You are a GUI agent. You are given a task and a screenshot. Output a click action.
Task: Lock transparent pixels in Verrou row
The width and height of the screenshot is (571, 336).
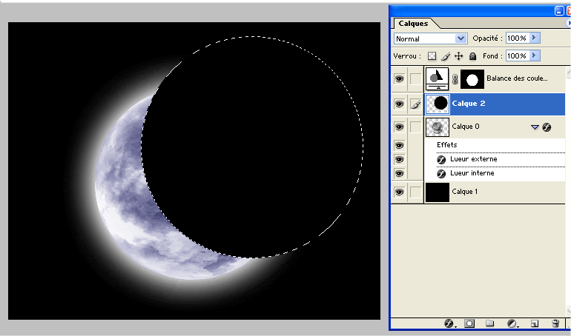coord(432,56)
